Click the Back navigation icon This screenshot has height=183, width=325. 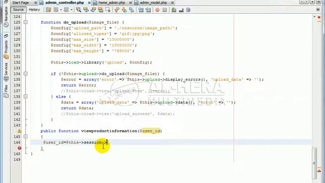tap(56, 10)
